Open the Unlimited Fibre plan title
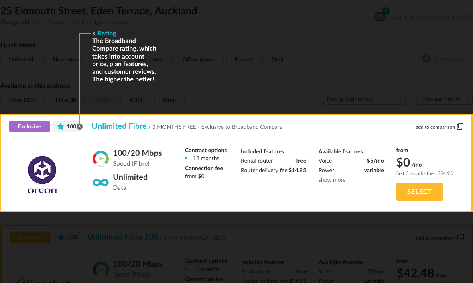This screenshot has width=473, height=283. click(x=119, y=126)
